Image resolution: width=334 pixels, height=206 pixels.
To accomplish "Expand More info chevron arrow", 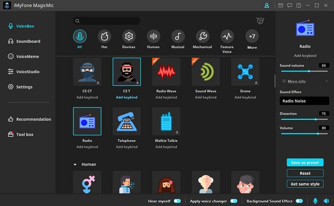I will pyautogui.click(x=326, y=81).
